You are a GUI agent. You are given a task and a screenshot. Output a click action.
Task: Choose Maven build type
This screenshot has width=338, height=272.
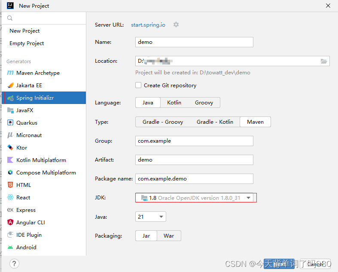pyautogui.click(x=255, y=122)
